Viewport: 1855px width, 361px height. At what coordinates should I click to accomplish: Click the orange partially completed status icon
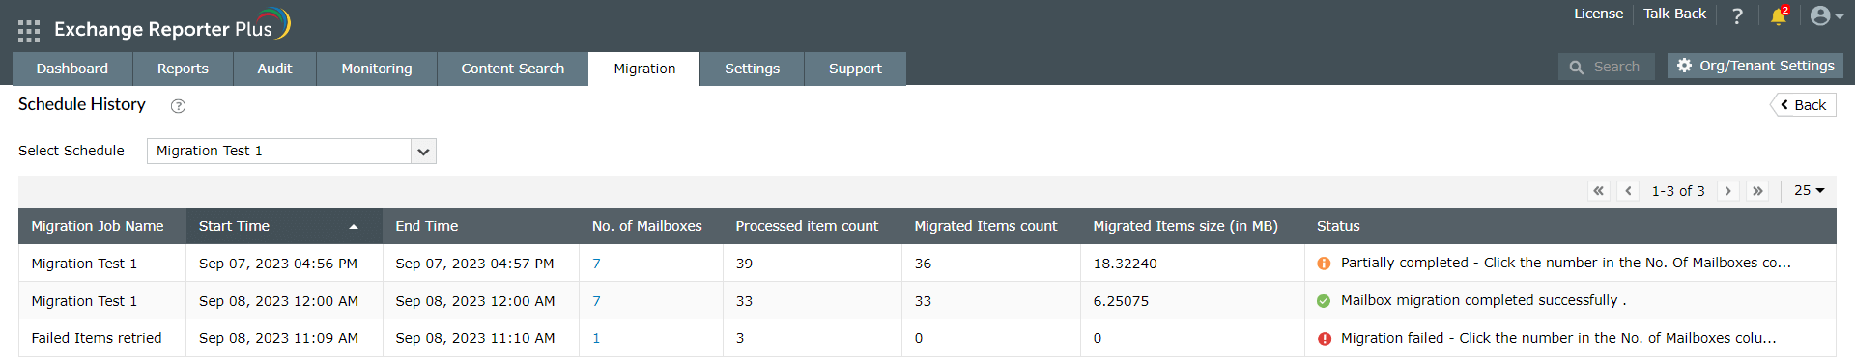coord(1324,264)
